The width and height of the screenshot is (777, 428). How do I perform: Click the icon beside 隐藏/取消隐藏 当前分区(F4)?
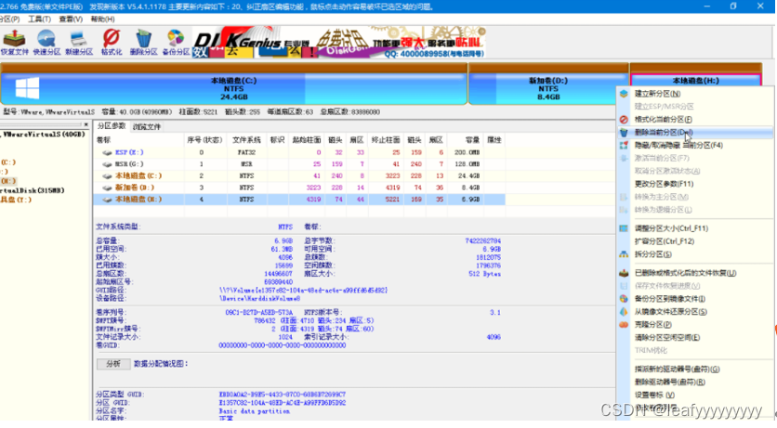click(624, 145)
